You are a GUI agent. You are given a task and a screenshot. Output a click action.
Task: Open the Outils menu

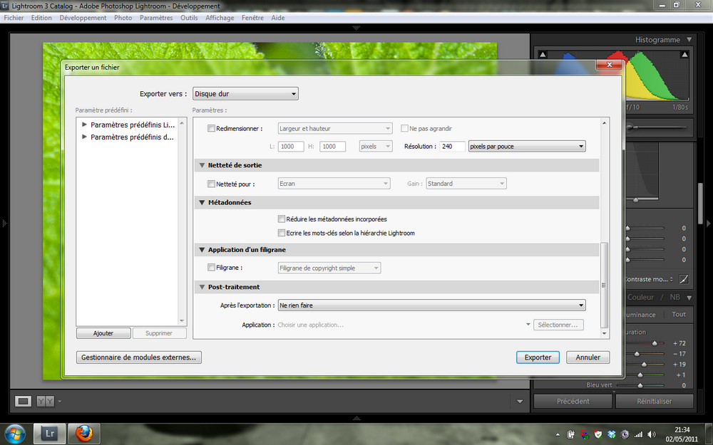pyautogui.click(x=189, y=18)
